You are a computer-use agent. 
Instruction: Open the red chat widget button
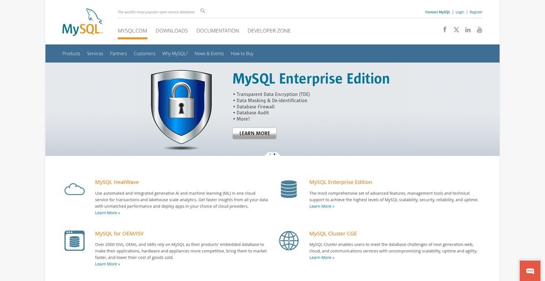click(530, 271)
